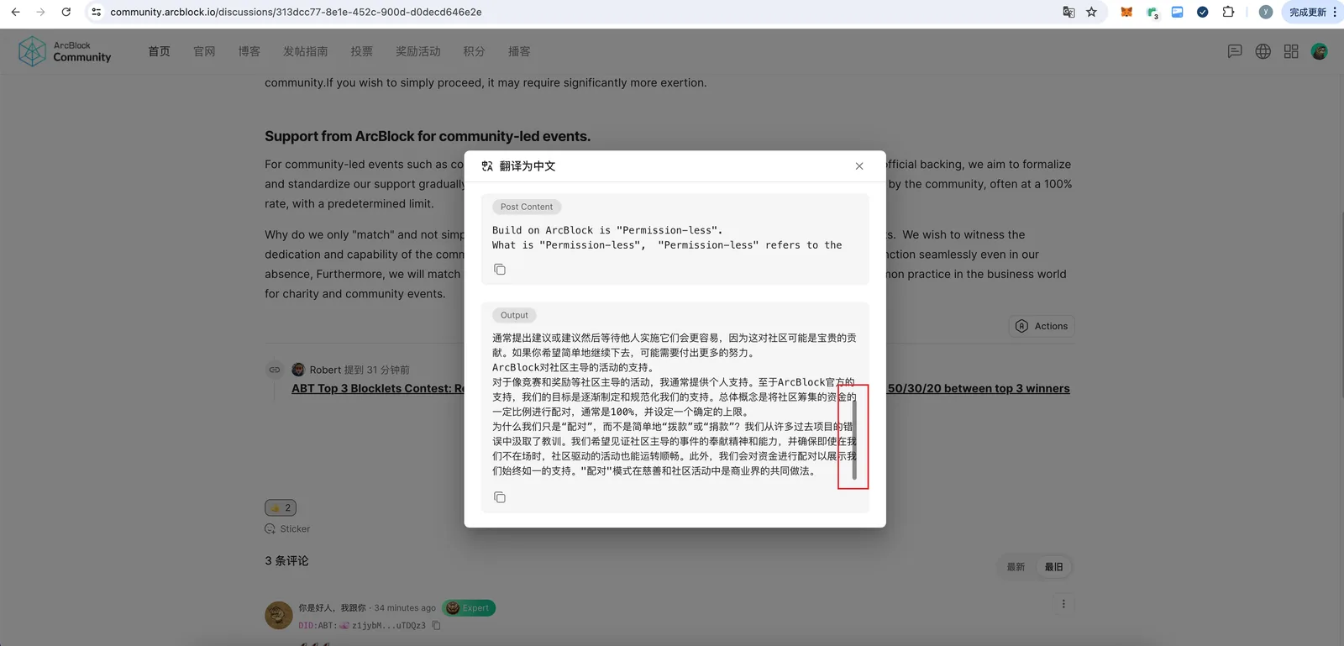This screenshot has width=1344, height=646.
Task: Go back to the previous browser page
Action: coord(15,12)
